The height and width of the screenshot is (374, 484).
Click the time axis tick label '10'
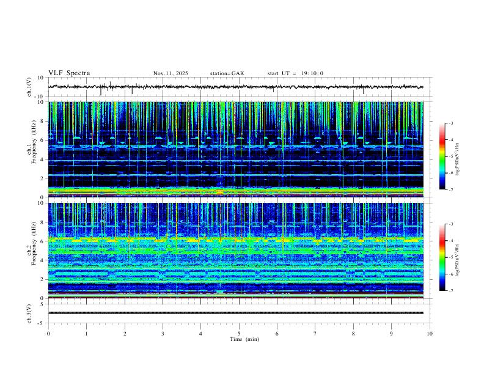pos(430,334)
